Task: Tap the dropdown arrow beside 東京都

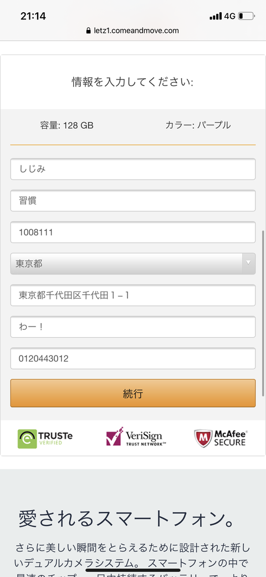Action: (x=248, y=263)
